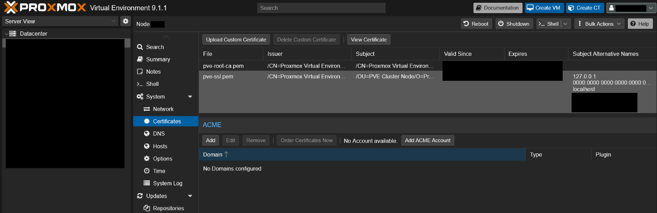Click Upload Custom Certificate button
The image size is (657, 213).
click(x=237, y=40)
